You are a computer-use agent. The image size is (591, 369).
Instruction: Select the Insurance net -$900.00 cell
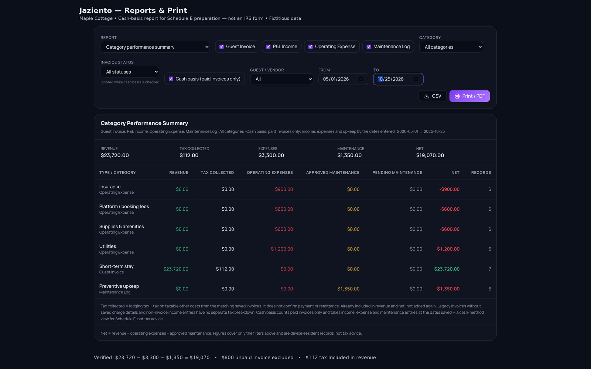click(450, 189)
